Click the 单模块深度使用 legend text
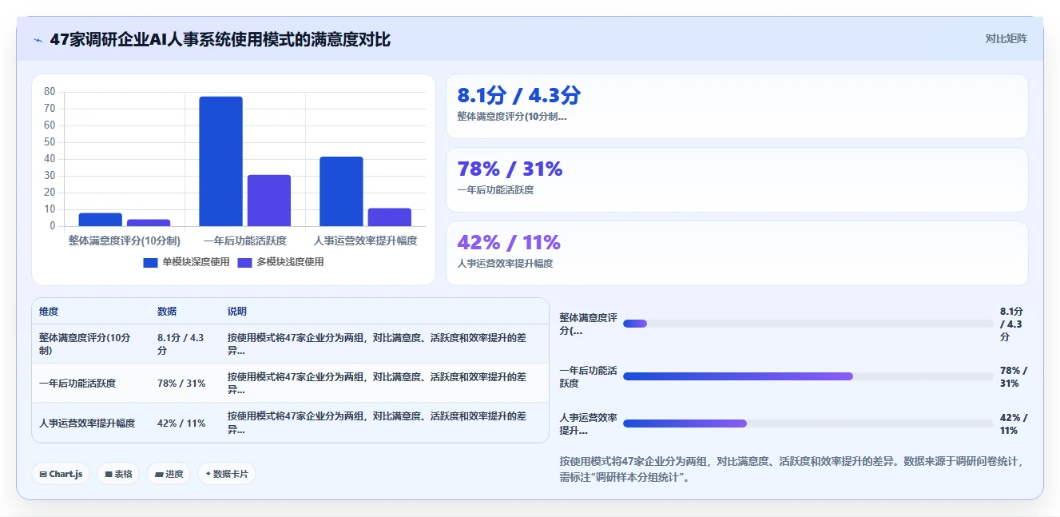This screenshot has height=517, width=1060. tap(196, 262)
